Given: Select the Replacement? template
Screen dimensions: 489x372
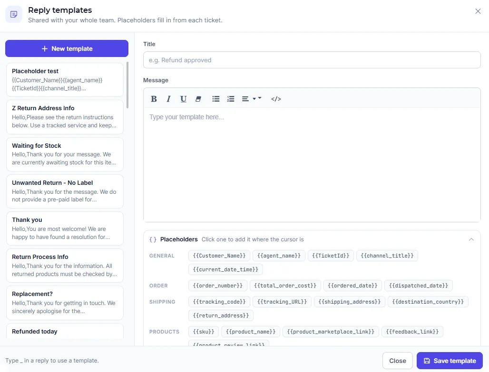Looking at the screenshot, I should point(65,303).
